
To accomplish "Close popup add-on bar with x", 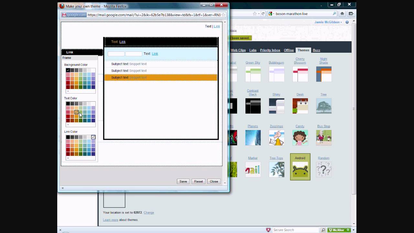I will (62, 188).
